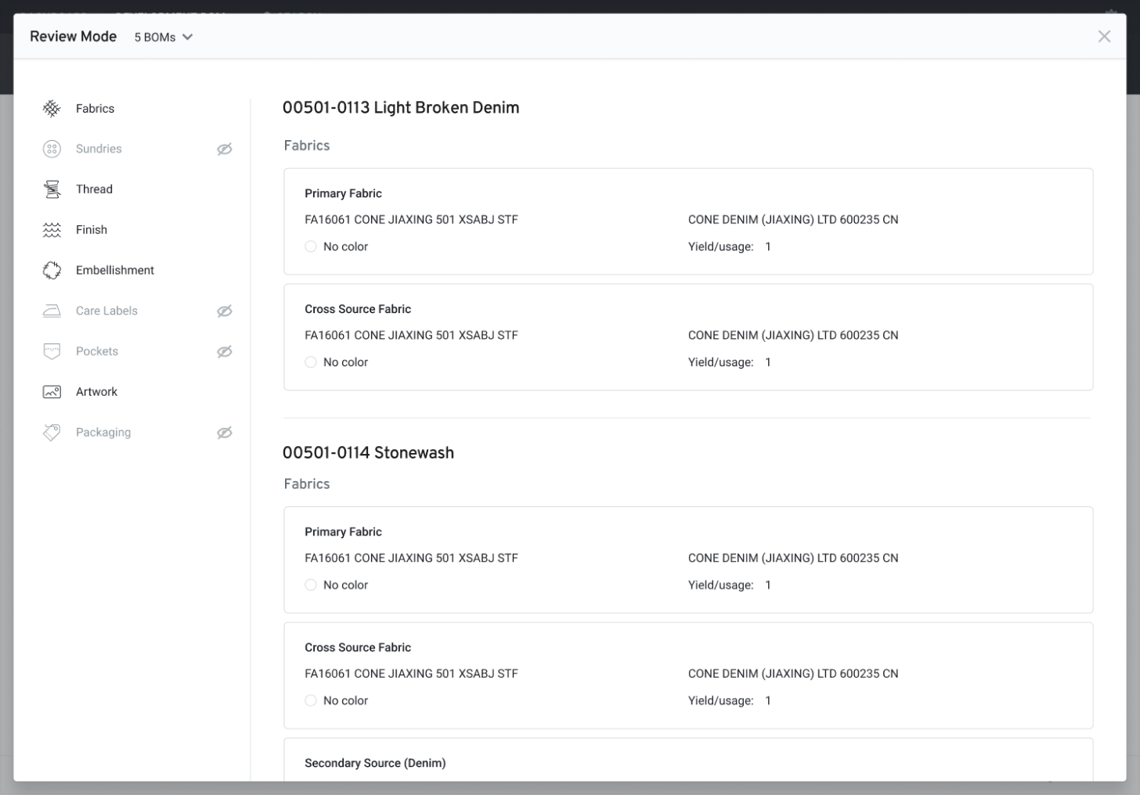Select Fabrics category label
The width and height of the screenshot is (1140, 795).
95,109
